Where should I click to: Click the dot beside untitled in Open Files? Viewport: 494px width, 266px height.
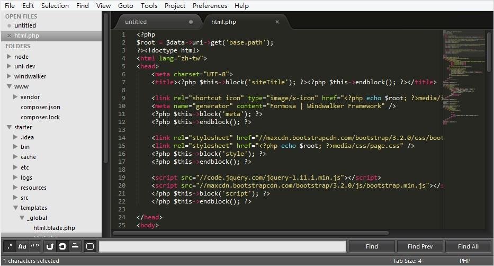[x=9, y=25]
